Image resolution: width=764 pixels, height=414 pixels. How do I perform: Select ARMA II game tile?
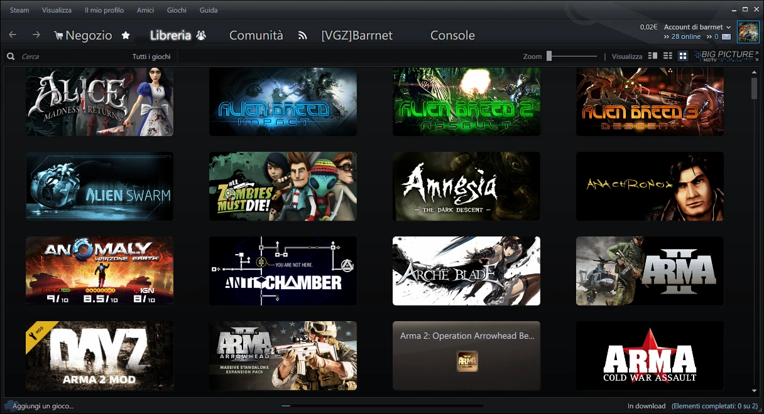coord(650,271)
